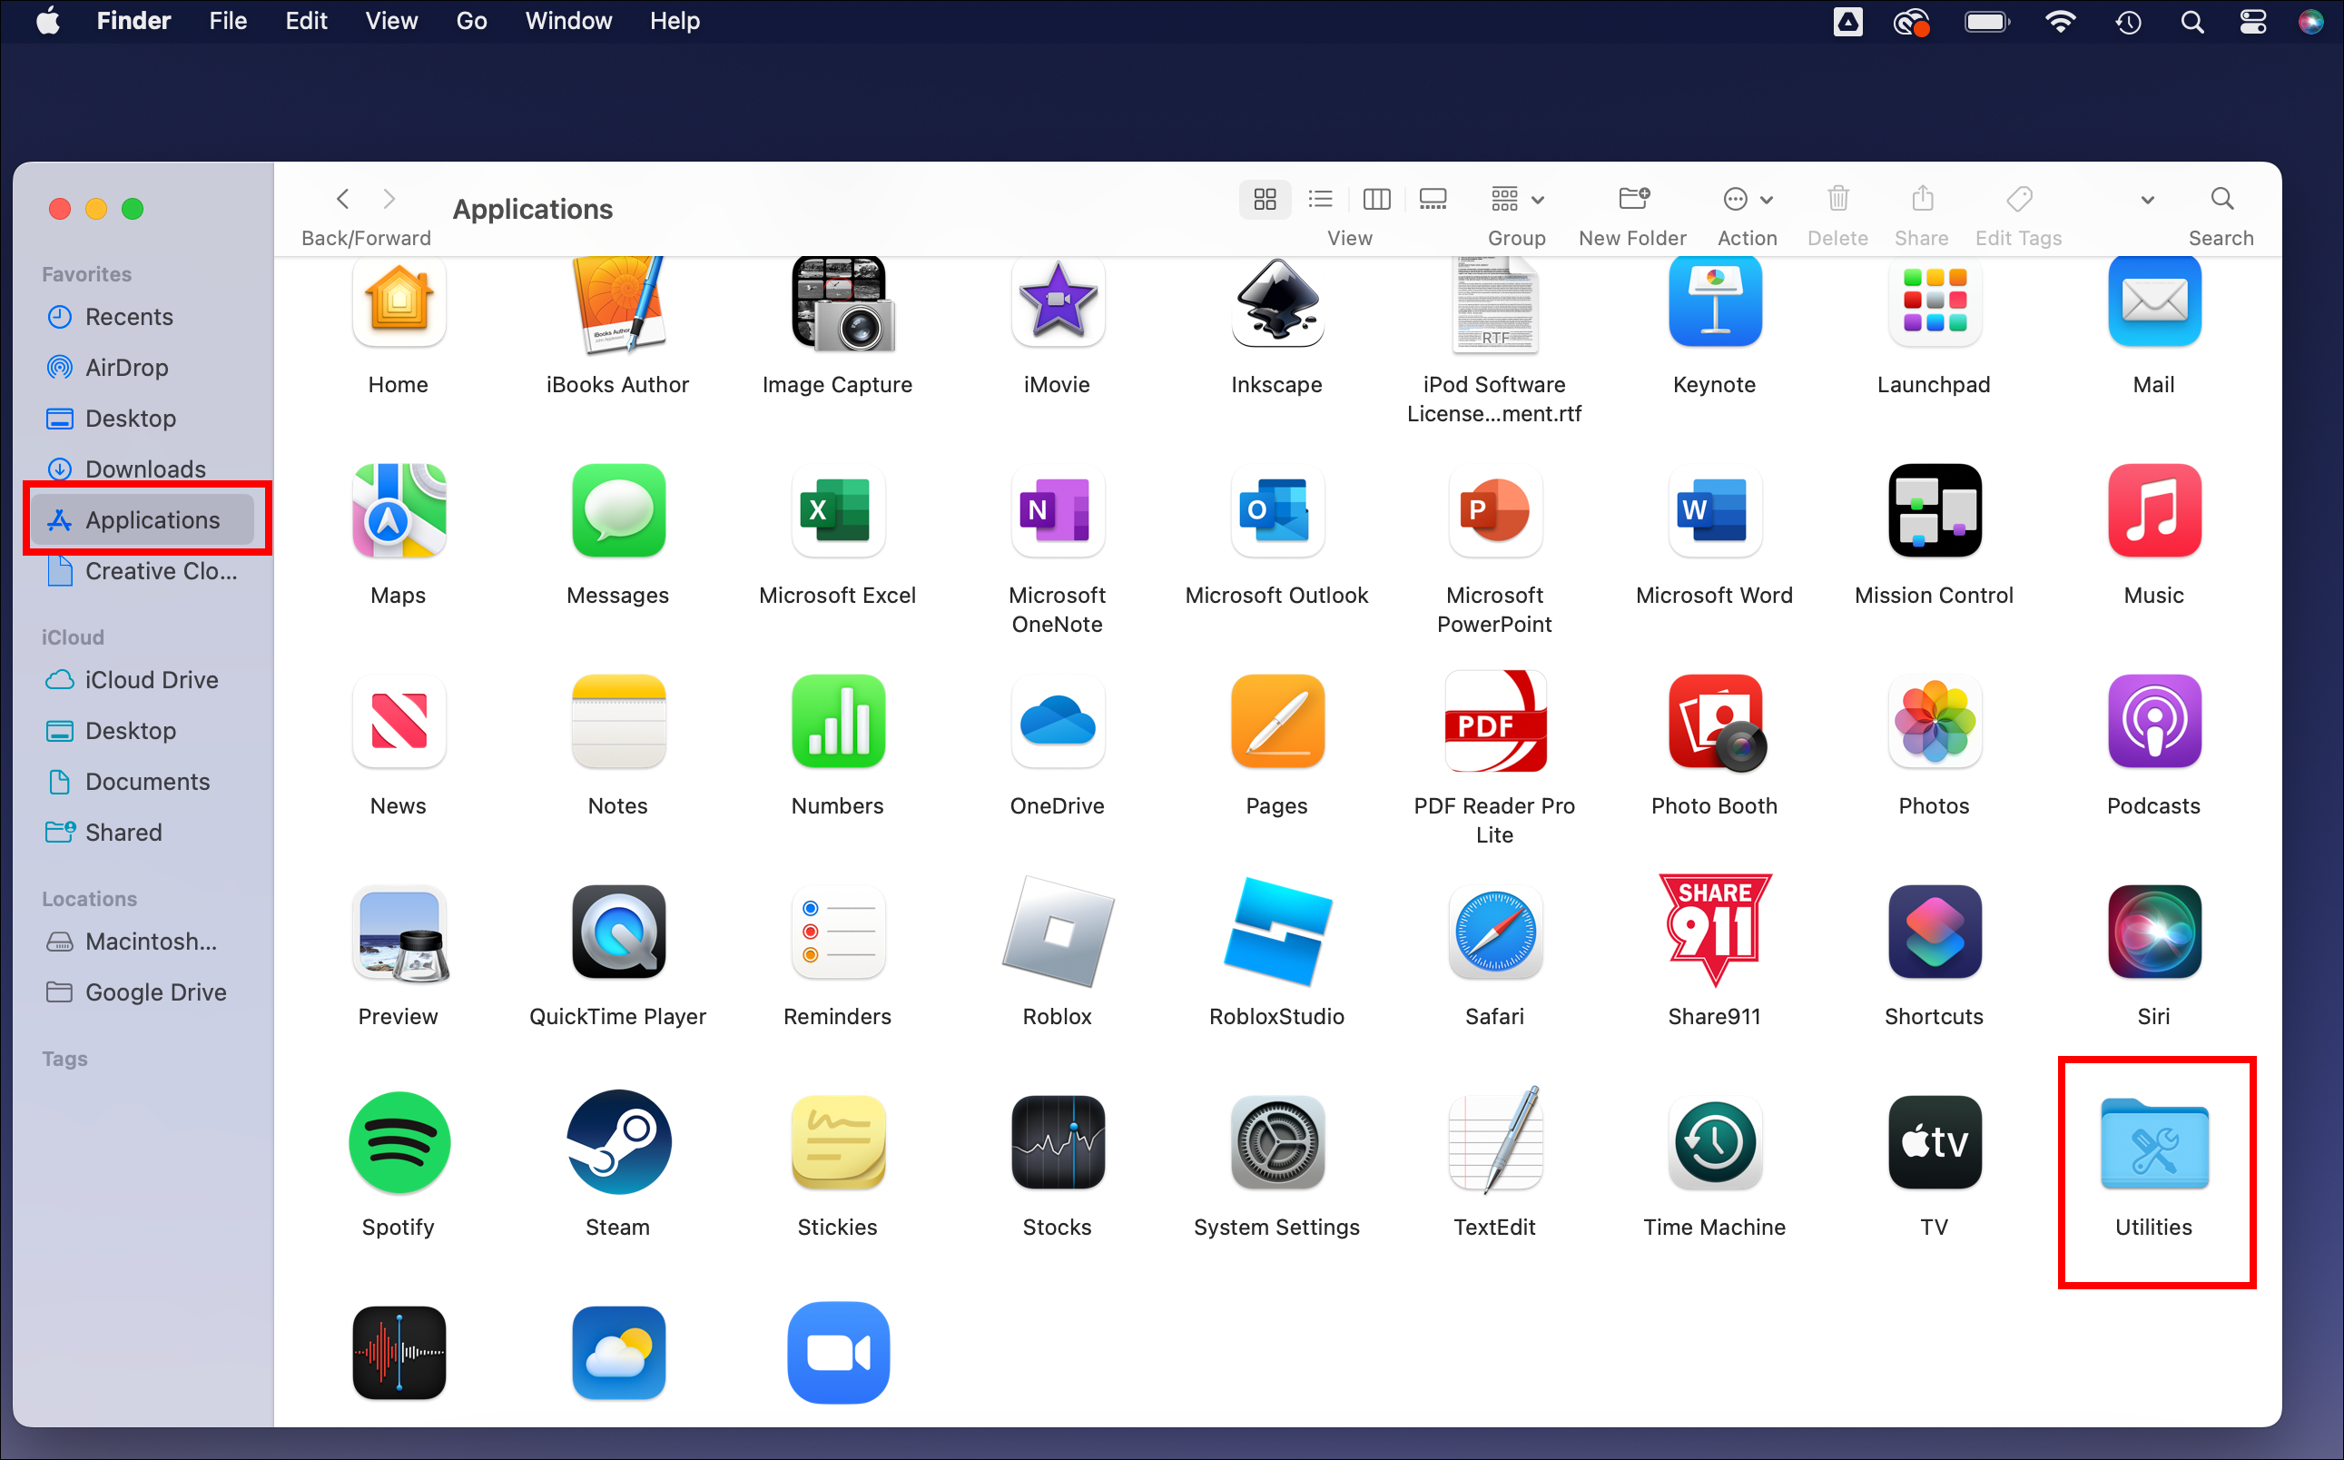Select the News app icon
The height and width of the screenshot is (1460, 2344).
[399, 721]
